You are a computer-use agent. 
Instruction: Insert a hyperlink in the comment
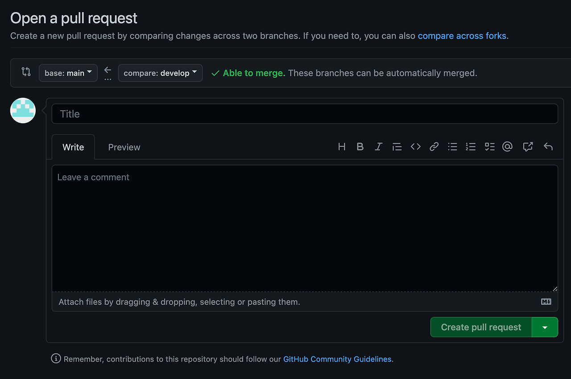coord(434,146)
